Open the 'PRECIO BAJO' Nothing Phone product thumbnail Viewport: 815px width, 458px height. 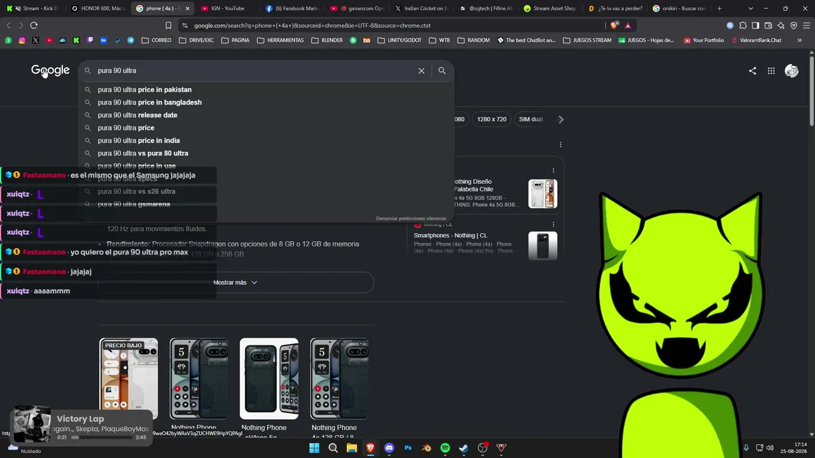coord(129,378)
